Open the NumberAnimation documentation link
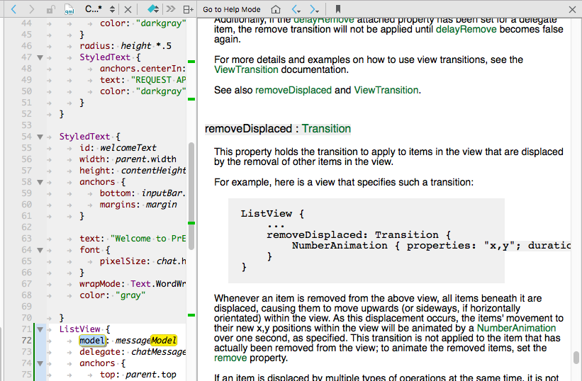The image size is (582, 381). coord(516,328)
